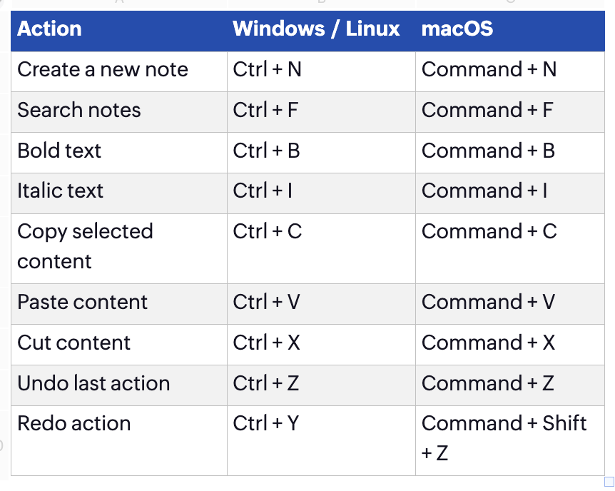Click the "Paste content" cell
This screenshot has width=615, height=491.
point(82,302)
